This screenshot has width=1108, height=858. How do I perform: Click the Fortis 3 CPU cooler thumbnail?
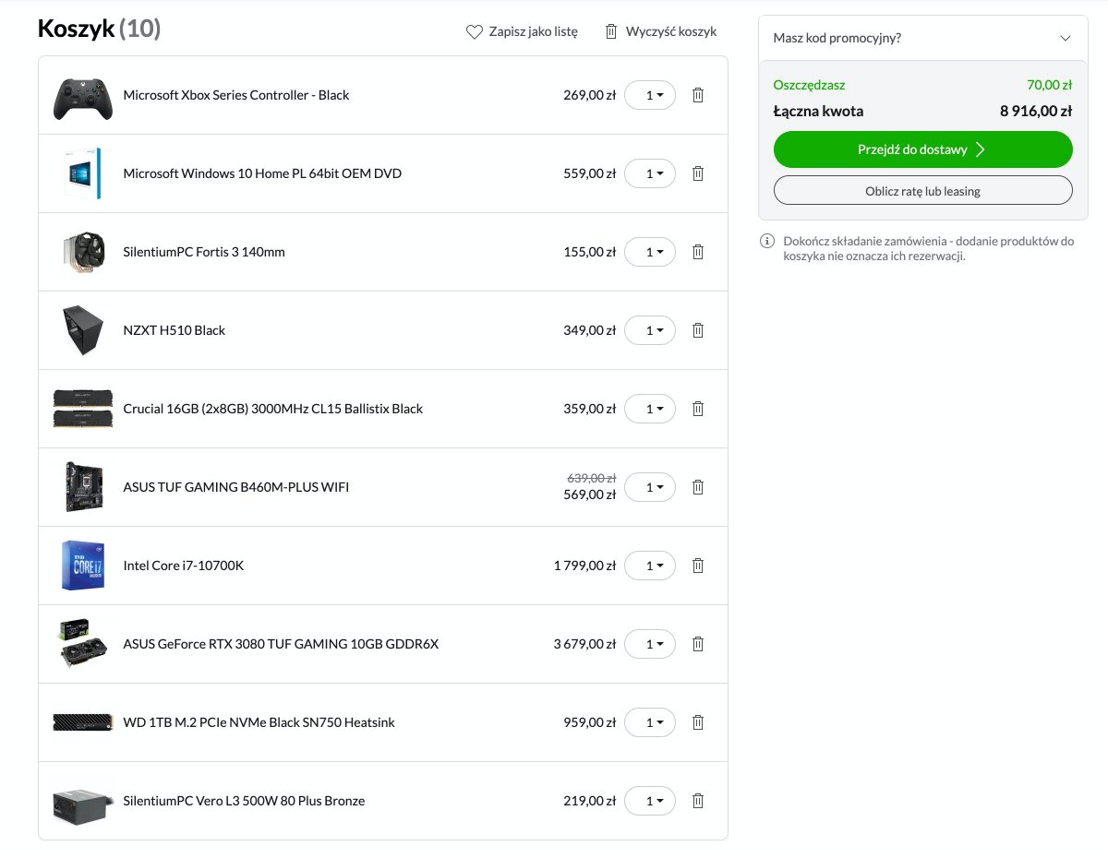[x=83, y=252]
